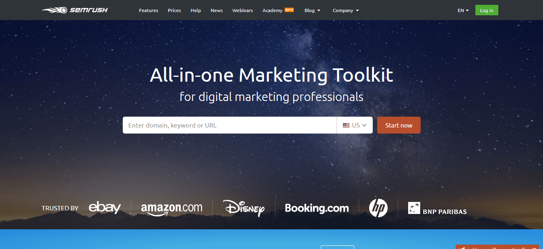Open the Webinars page
The height and width of the screenshot is (249, 543).
242,10
